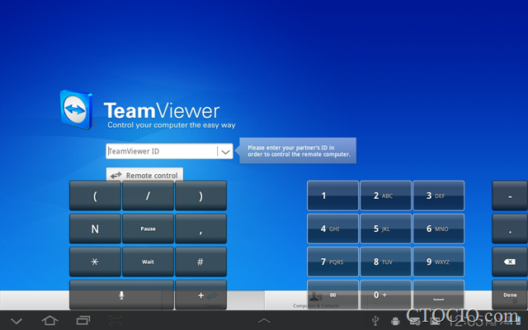Tap the period key
Viewport: 528px width, 330px height.
click(510, 229)
